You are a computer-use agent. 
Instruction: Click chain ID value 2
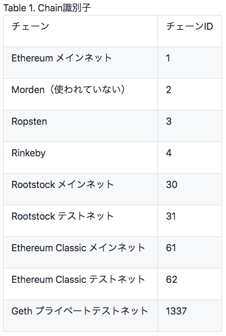point(169,90)
